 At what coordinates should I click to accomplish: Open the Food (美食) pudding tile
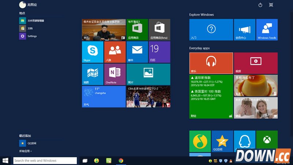point(256,85)
